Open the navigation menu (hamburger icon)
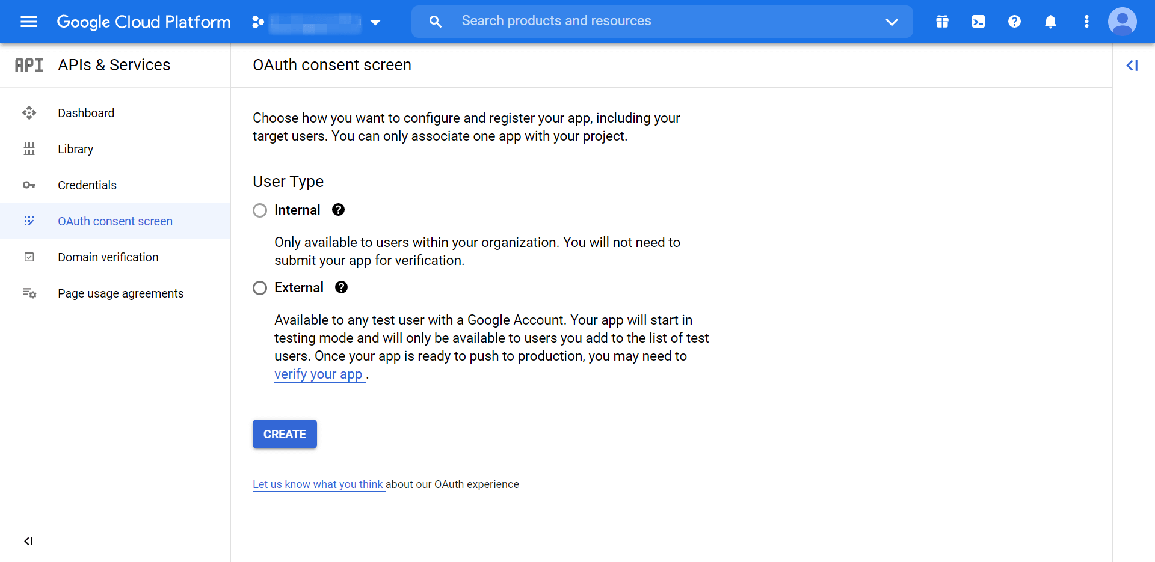The height and width of the screenshot is (562, 1155). [28, 22]
